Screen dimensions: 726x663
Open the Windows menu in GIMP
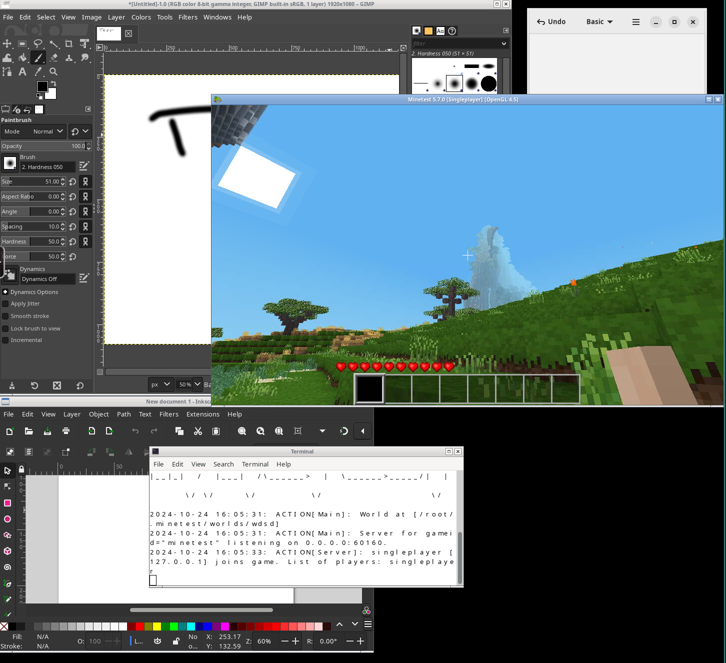[217, 17]
